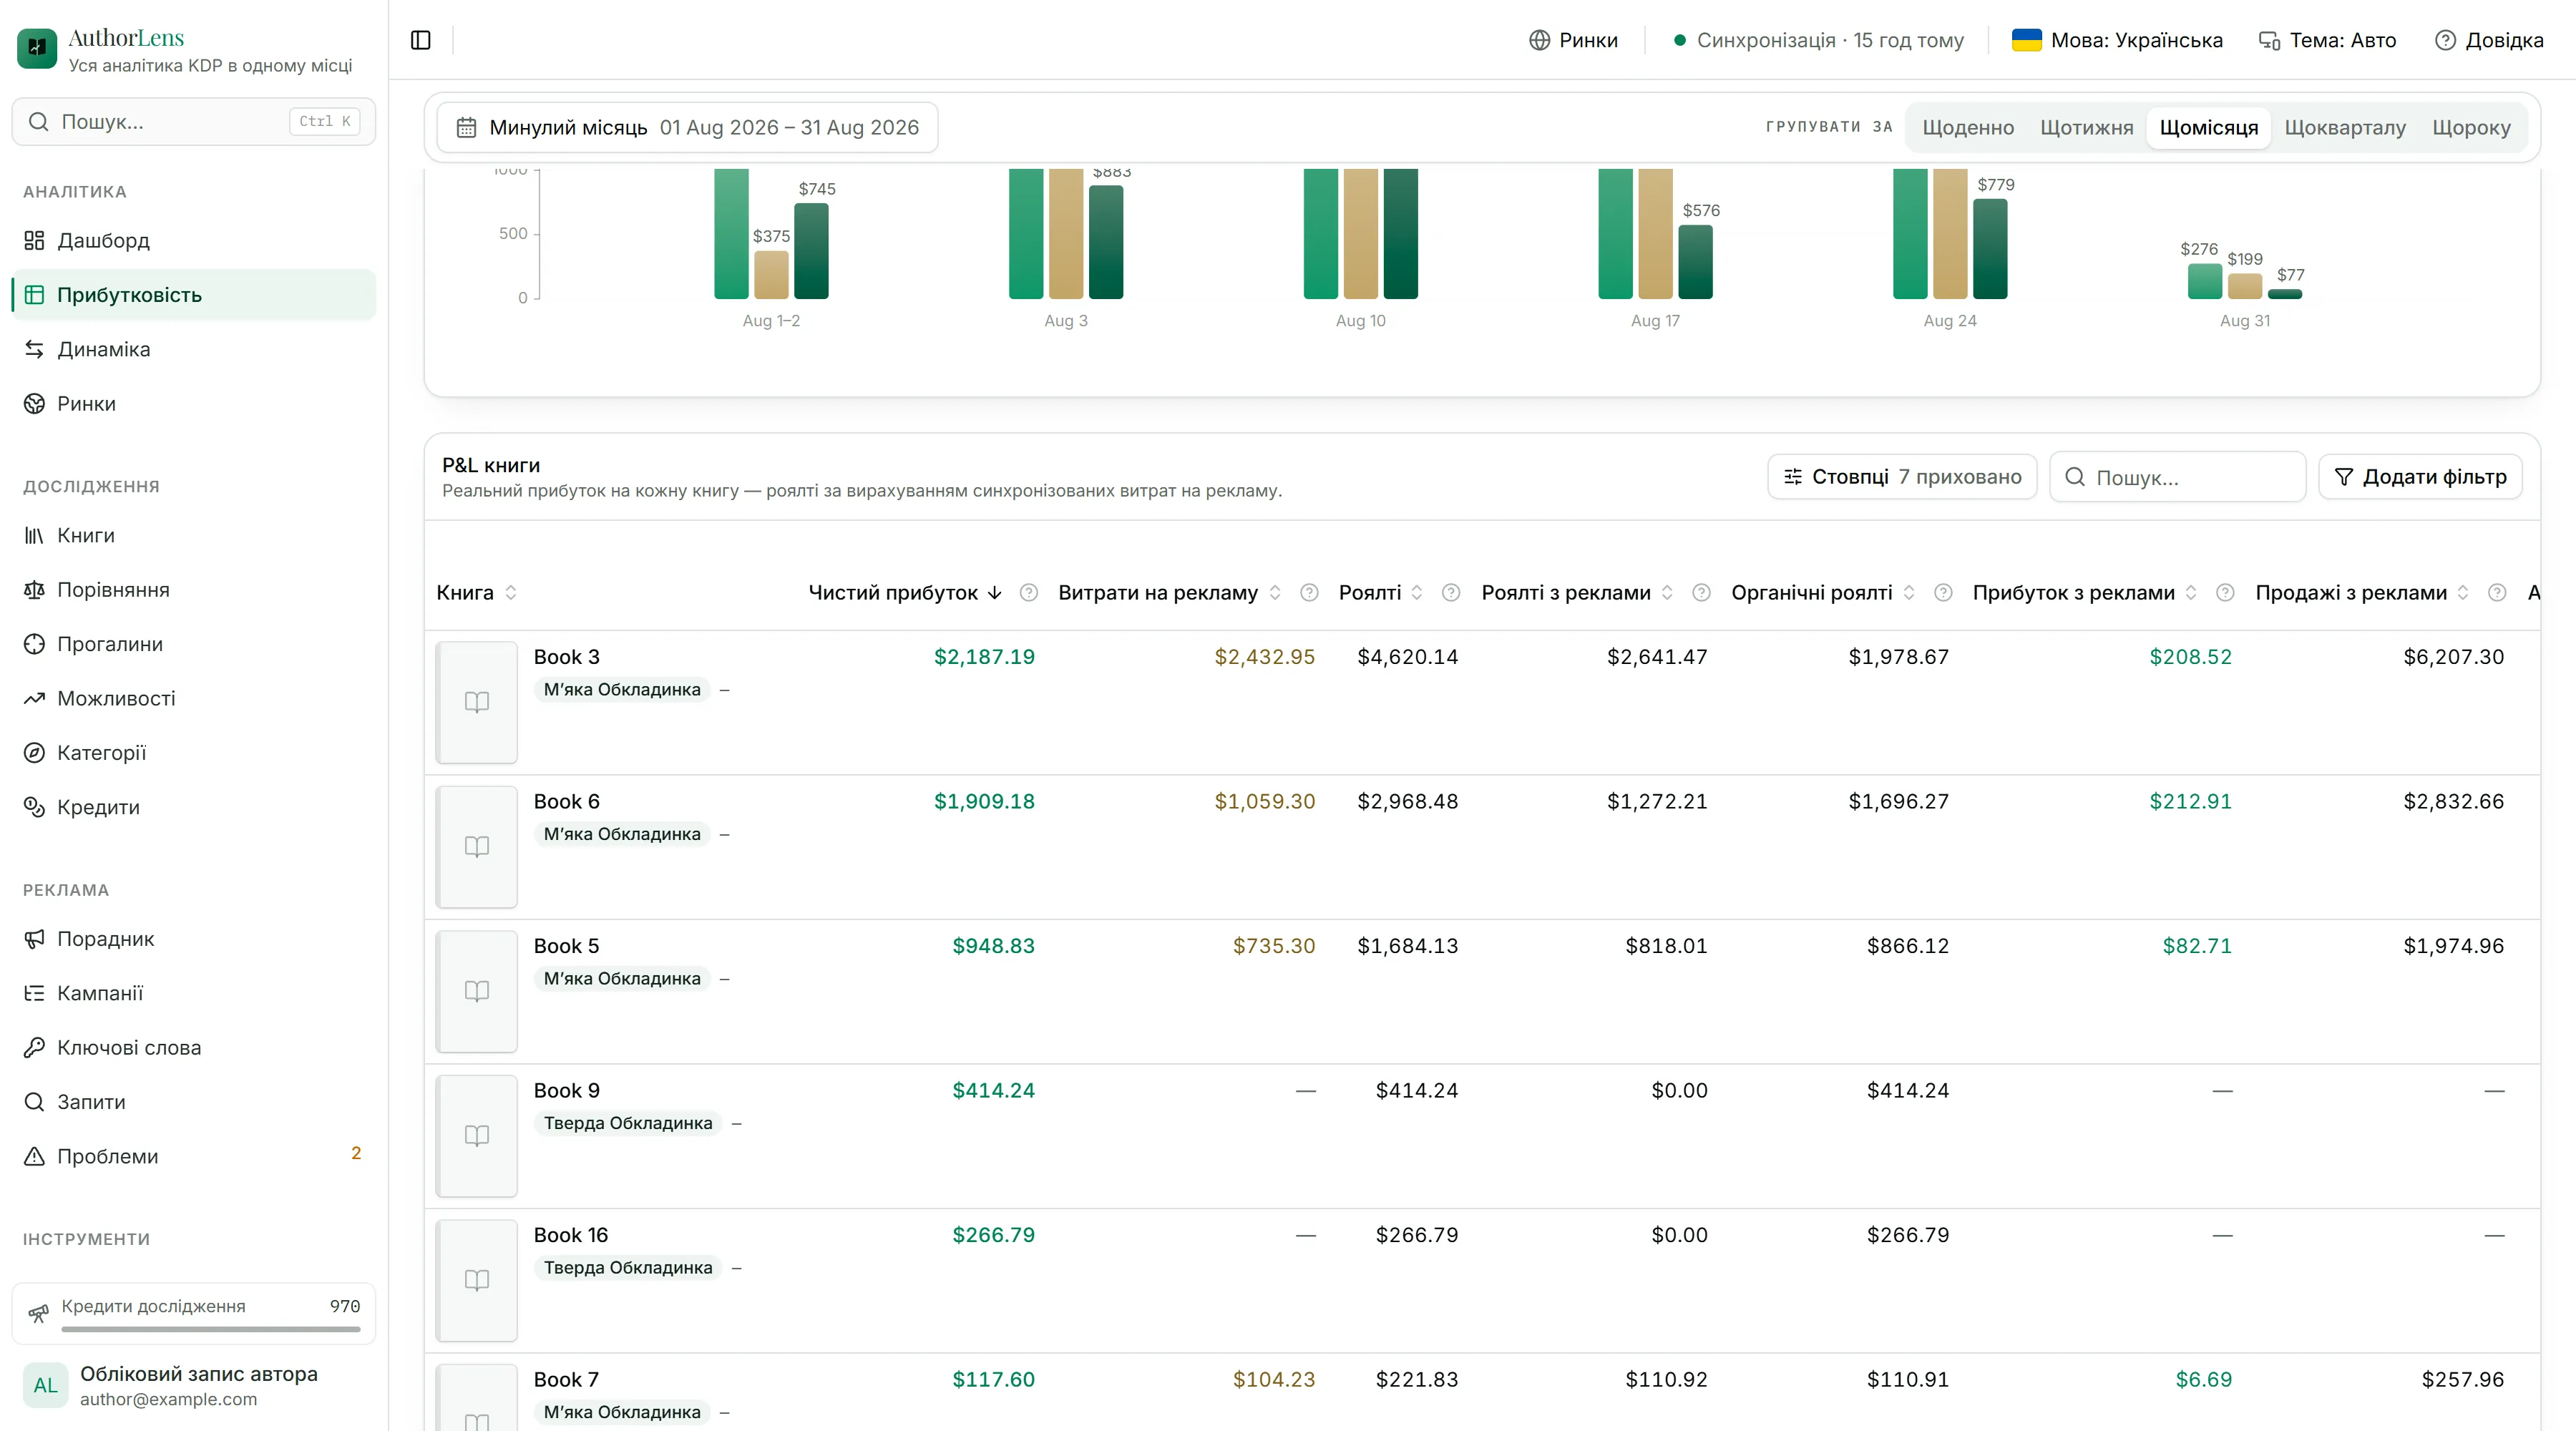Viewport: 2576px width, 1431px height.
Task: Click Додати фільтр button
Action: pyautogui.click(x=2420, y=477)
